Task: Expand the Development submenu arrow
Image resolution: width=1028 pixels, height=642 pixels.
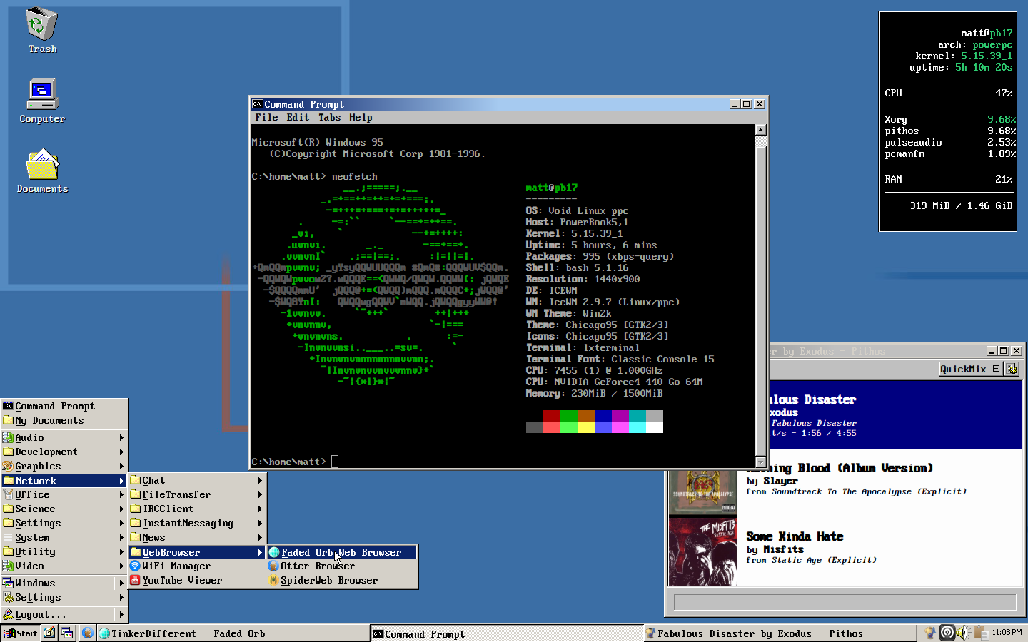Action: point(121,452)
